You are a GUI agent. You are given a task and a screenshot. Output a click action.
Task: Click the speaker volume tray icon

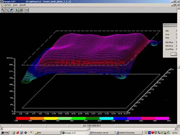click(x=146, y=133)
